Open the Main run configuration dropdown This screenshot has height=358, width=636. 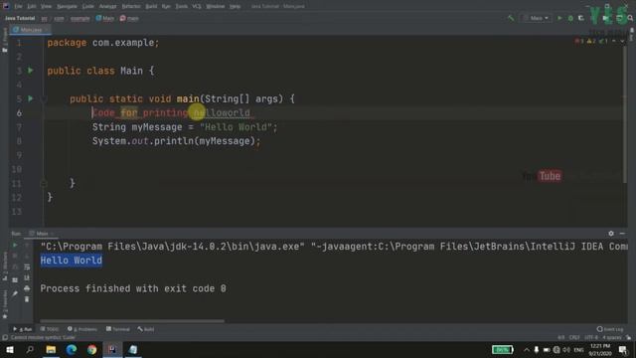point(537,18)
